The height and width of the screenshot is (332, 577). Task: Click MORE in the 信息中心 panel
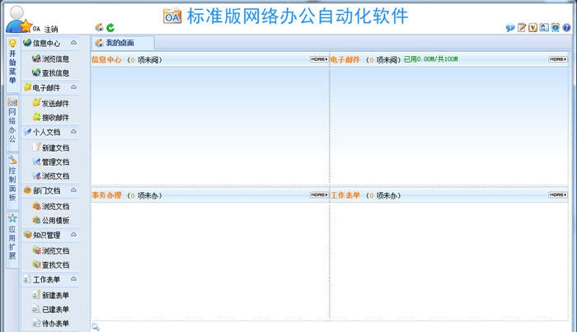tap(319, 59)
